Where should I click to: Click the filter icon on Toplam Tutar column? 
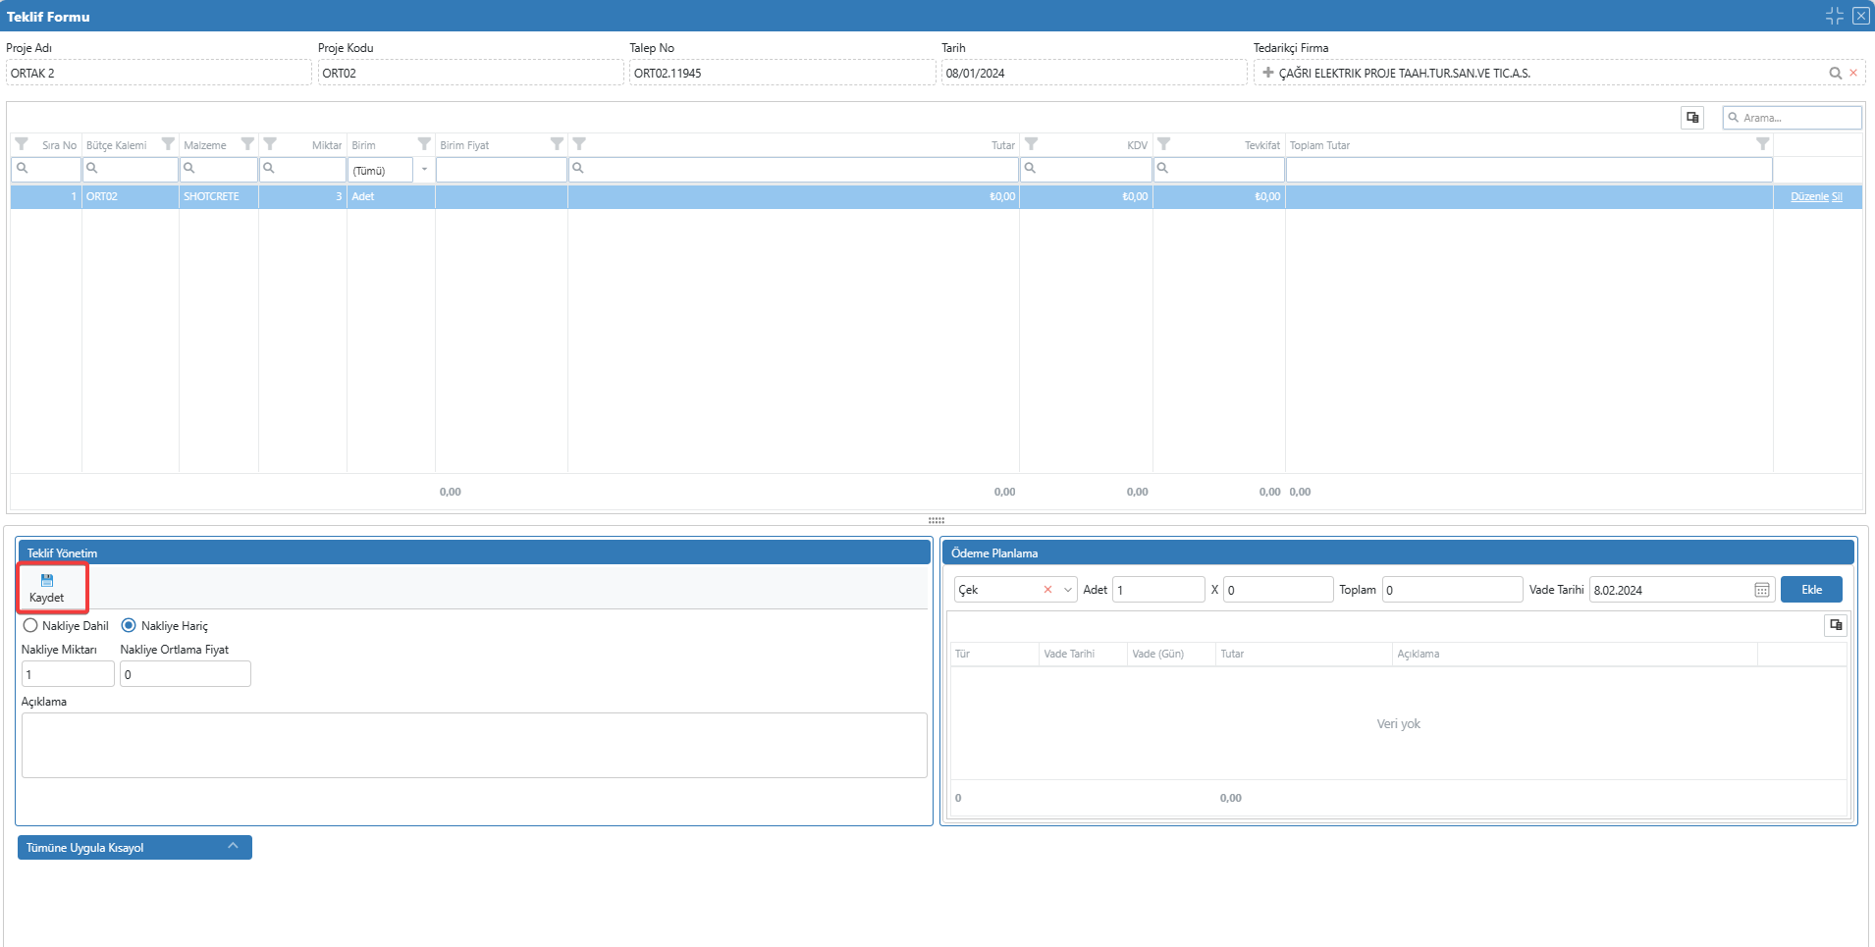click(1762, 144)
